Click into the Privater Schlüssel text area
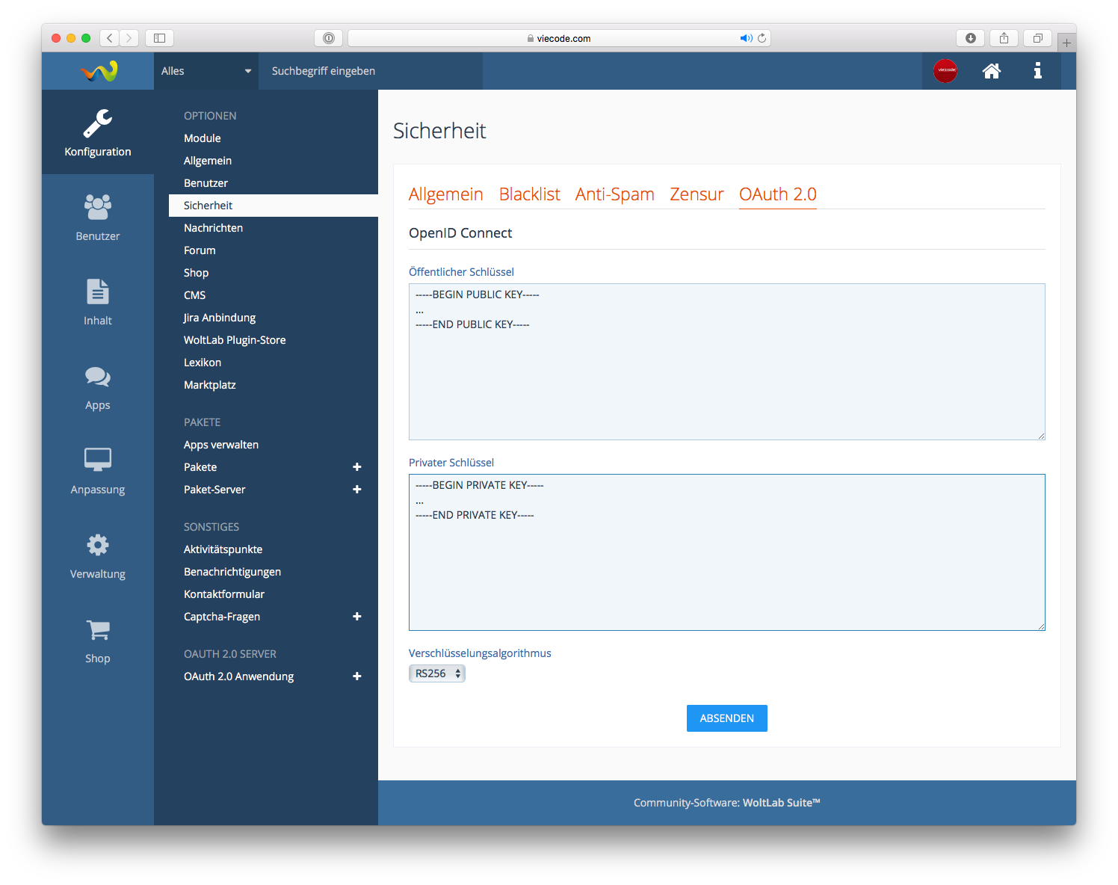The height and width of the screenshot is (885, 1118). (726, 568)
